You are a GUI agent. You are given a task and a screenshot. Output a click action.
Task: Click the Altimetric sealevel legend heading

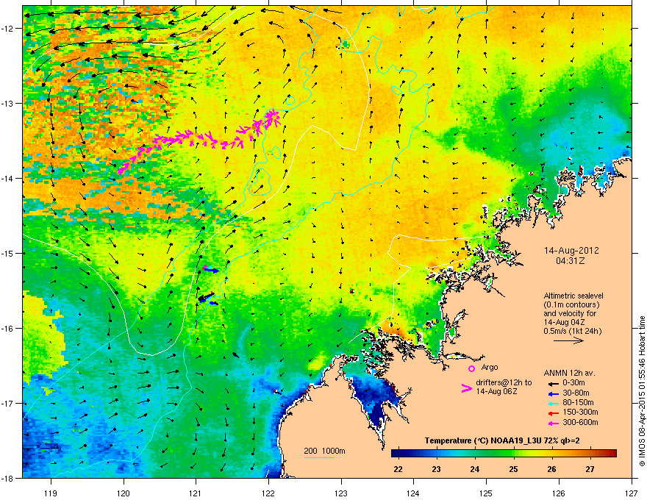click(x=573, y=296)
